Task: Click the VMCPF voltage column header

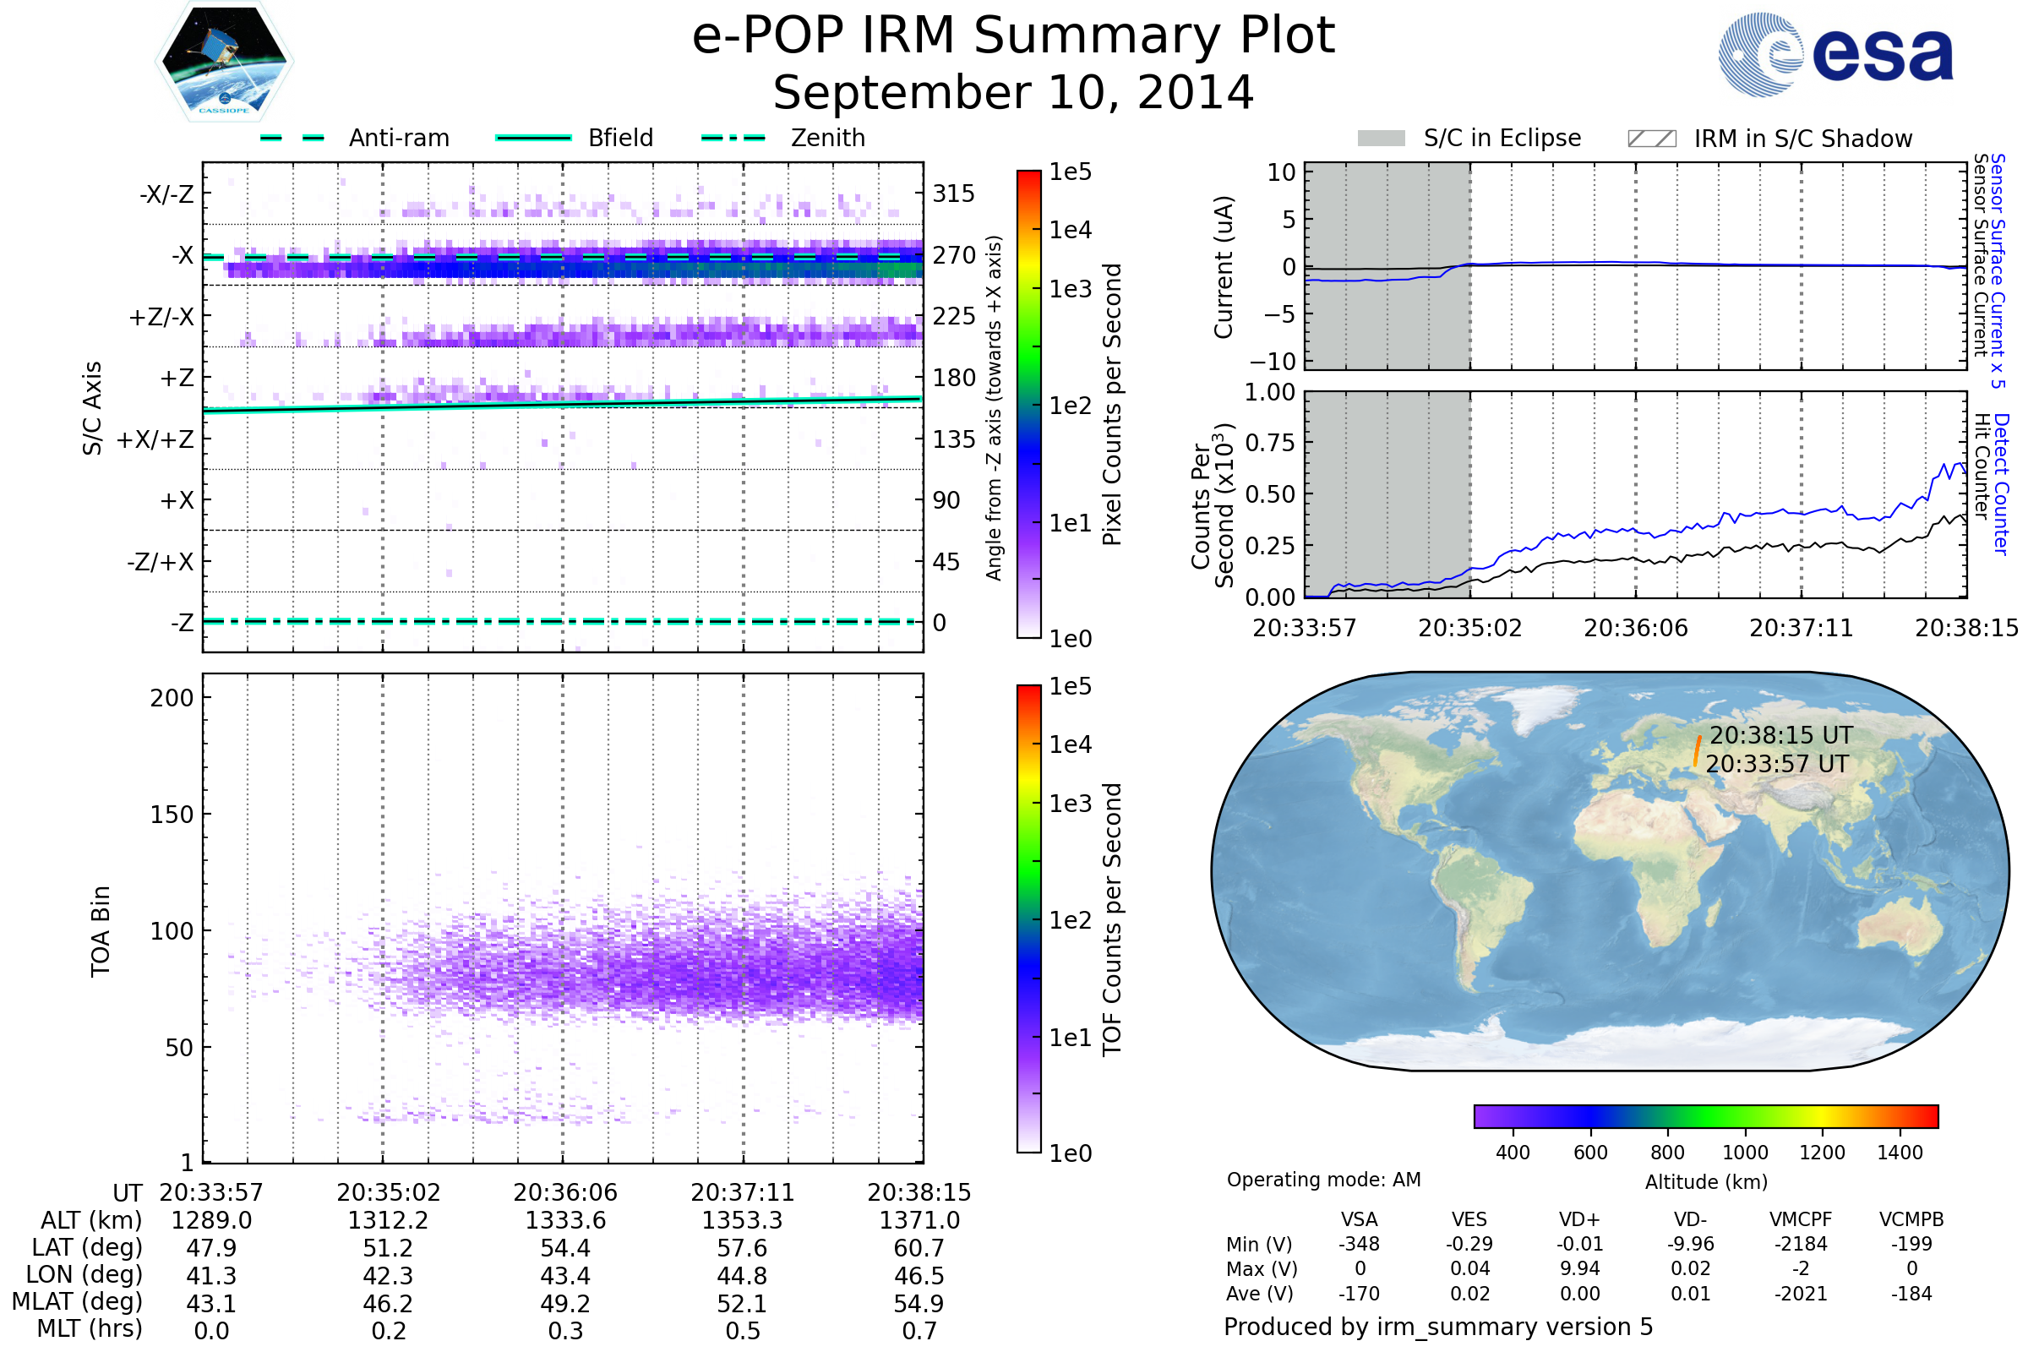Action: (x=1801, y=1219)
